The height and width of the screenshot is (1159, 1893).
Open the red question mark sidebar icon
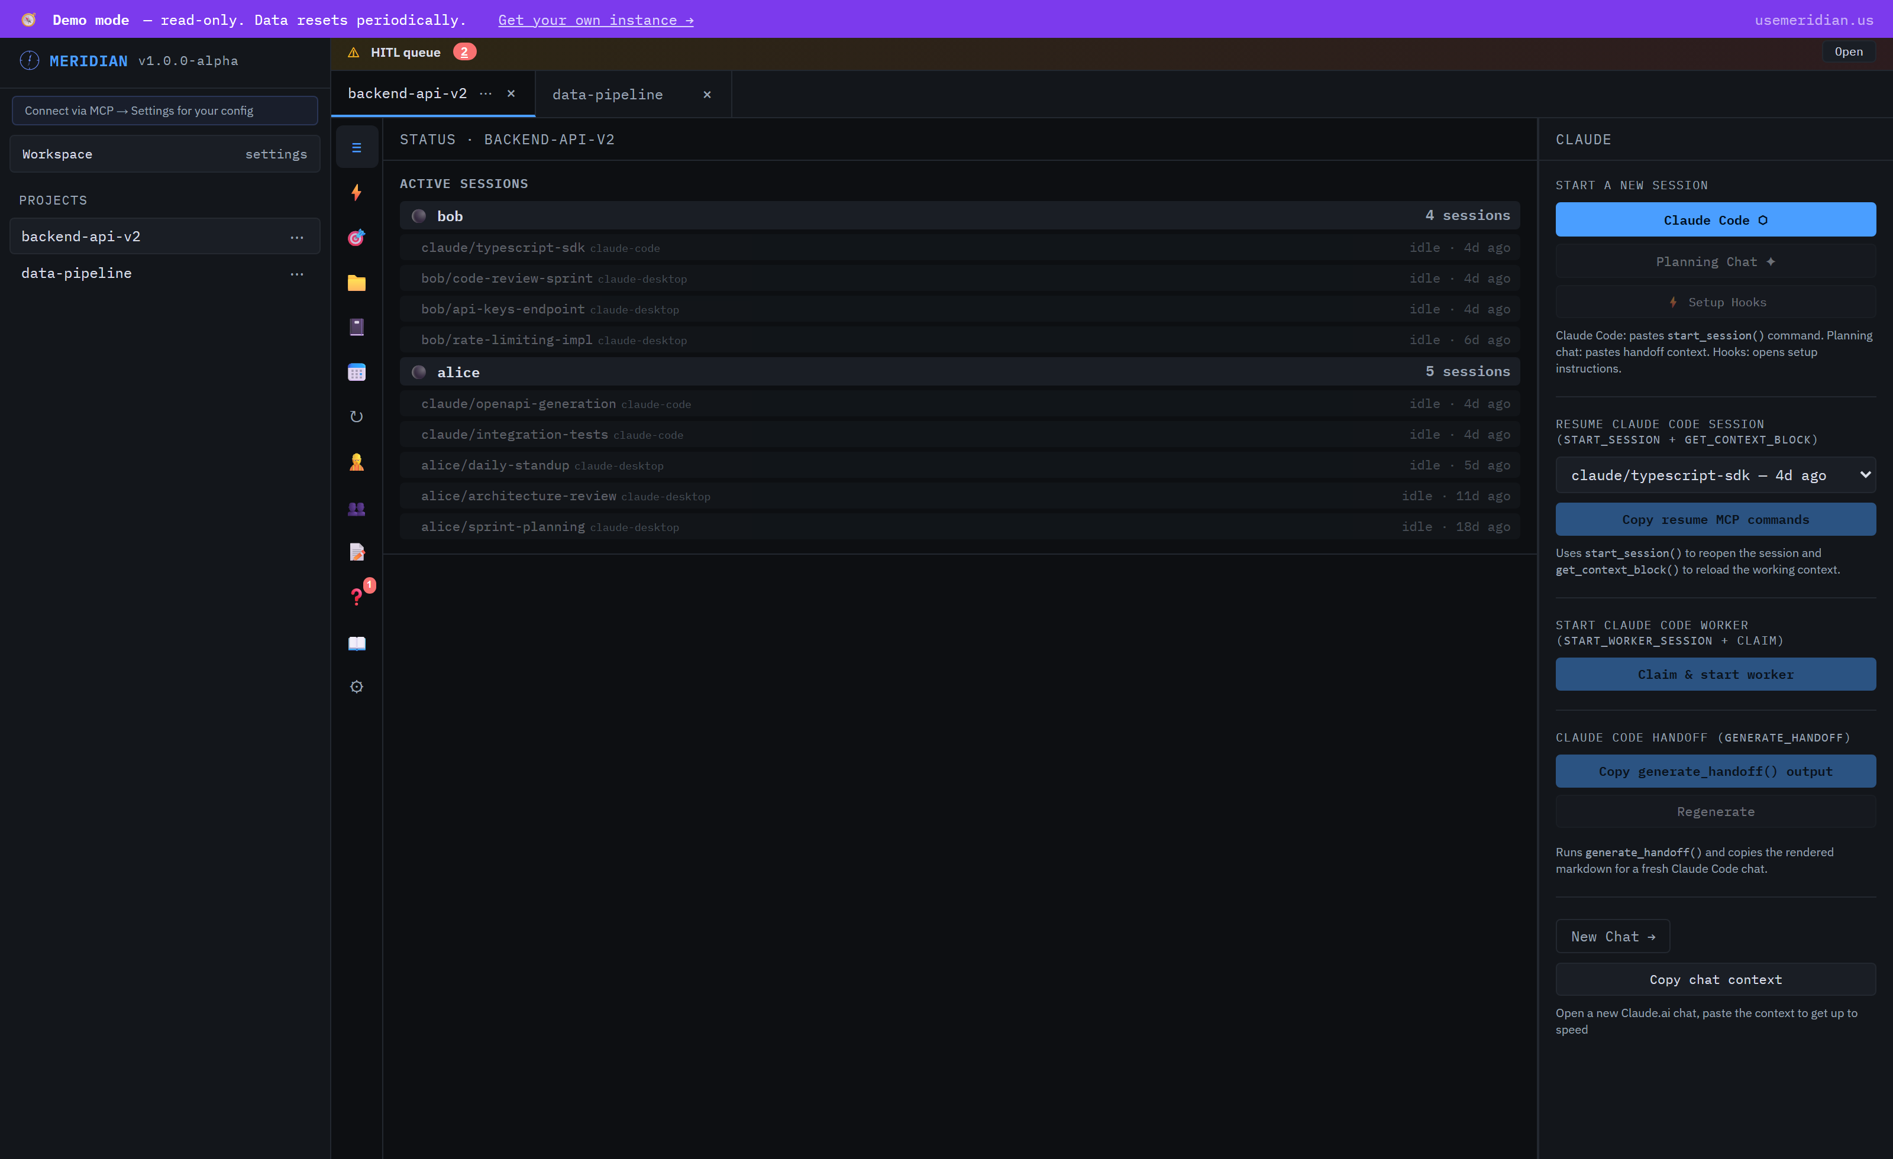pos(357,597)
